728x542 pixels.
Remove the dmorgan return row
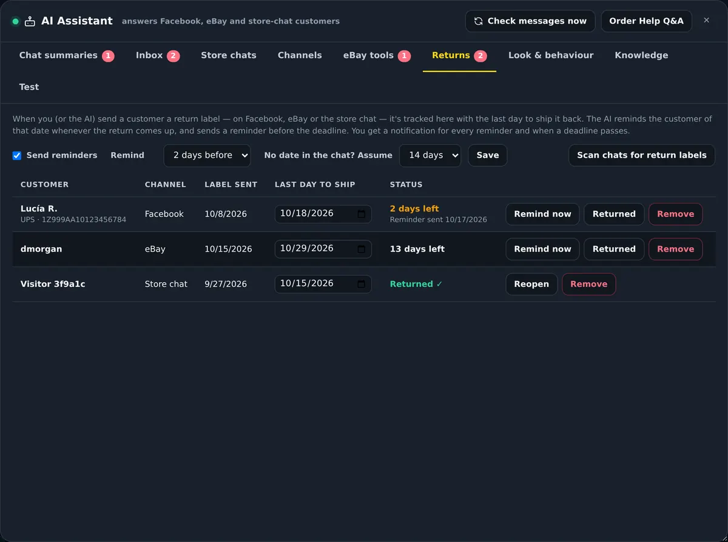pos(675,249)
